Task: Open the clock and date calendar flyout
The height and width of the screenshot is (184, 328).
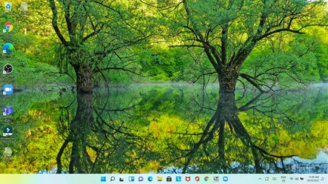Action: pos(313,179)
